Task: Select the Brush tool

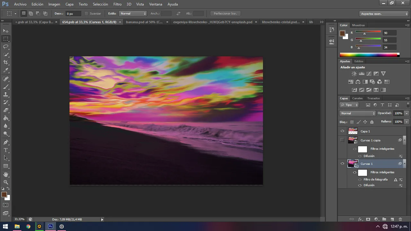Action: (6, 87)
